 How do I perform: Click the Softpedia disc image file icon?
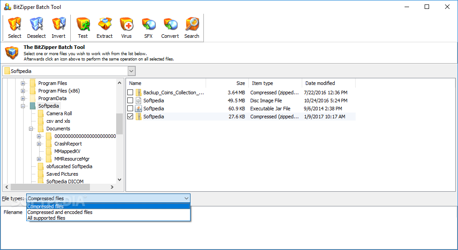[x=138, y=101]
